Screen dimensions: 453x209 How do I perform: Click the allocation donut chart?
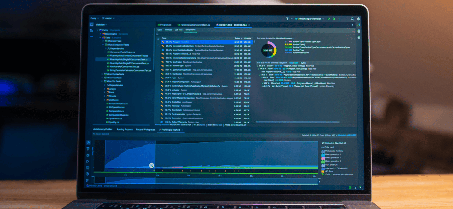tap(269, 50)
